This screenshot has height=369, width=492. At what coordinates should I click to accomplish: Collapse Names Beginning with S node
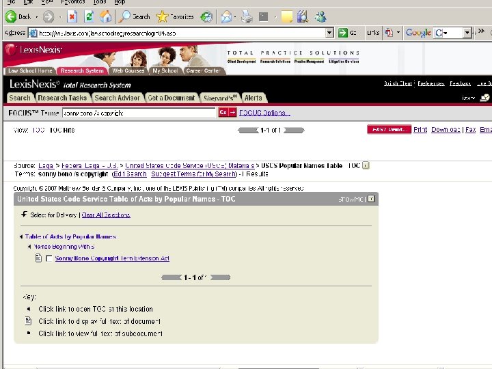(29, 247)
